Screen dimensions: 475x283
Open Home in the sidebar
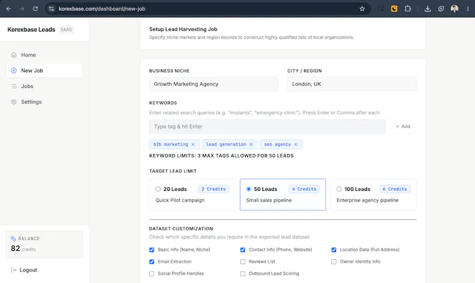click(x=44, y=55)
